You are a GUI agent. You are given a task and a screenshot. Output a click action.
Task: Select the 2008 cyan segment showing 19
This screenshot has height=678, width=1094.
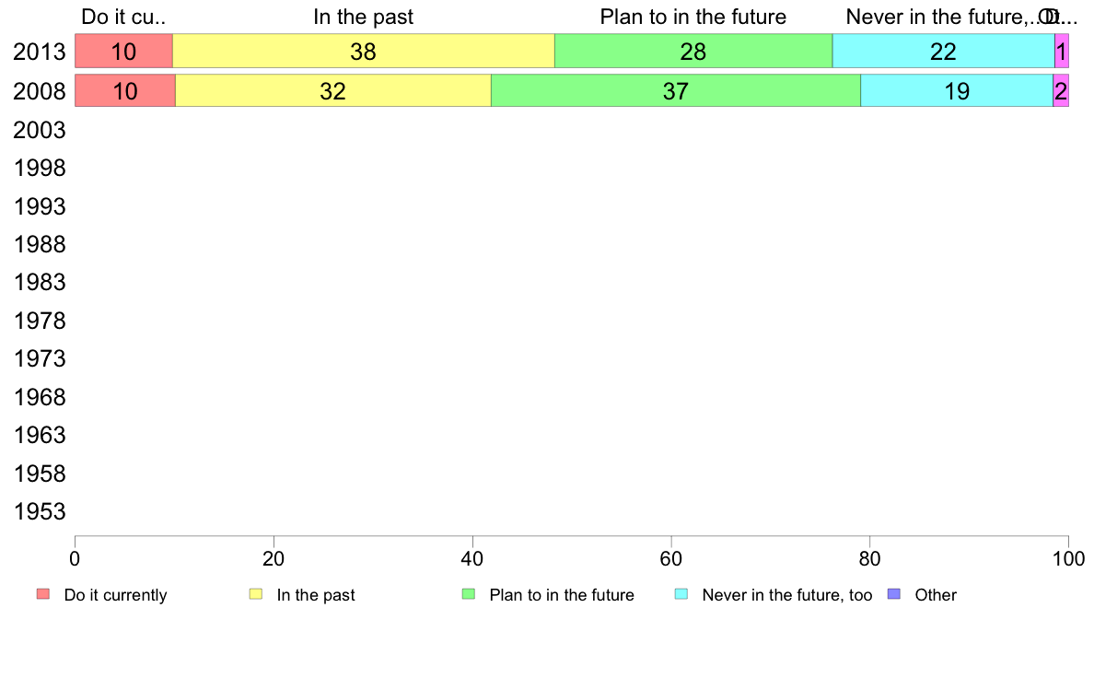pos(957,91)
